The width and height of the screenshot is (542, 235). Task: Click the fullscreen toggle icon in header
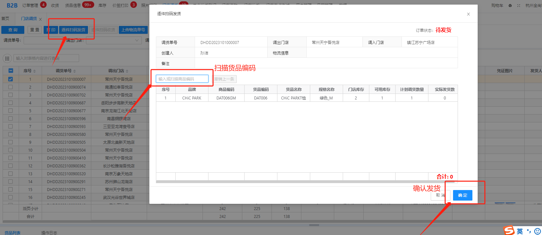click(x=519, y=6)
